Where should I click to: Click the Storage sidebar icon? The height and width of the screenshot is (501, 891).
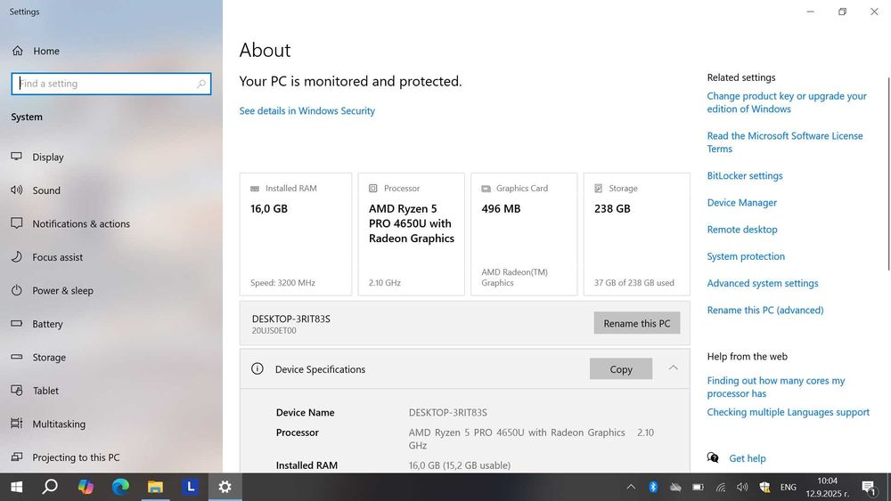[x=16, y=357]
